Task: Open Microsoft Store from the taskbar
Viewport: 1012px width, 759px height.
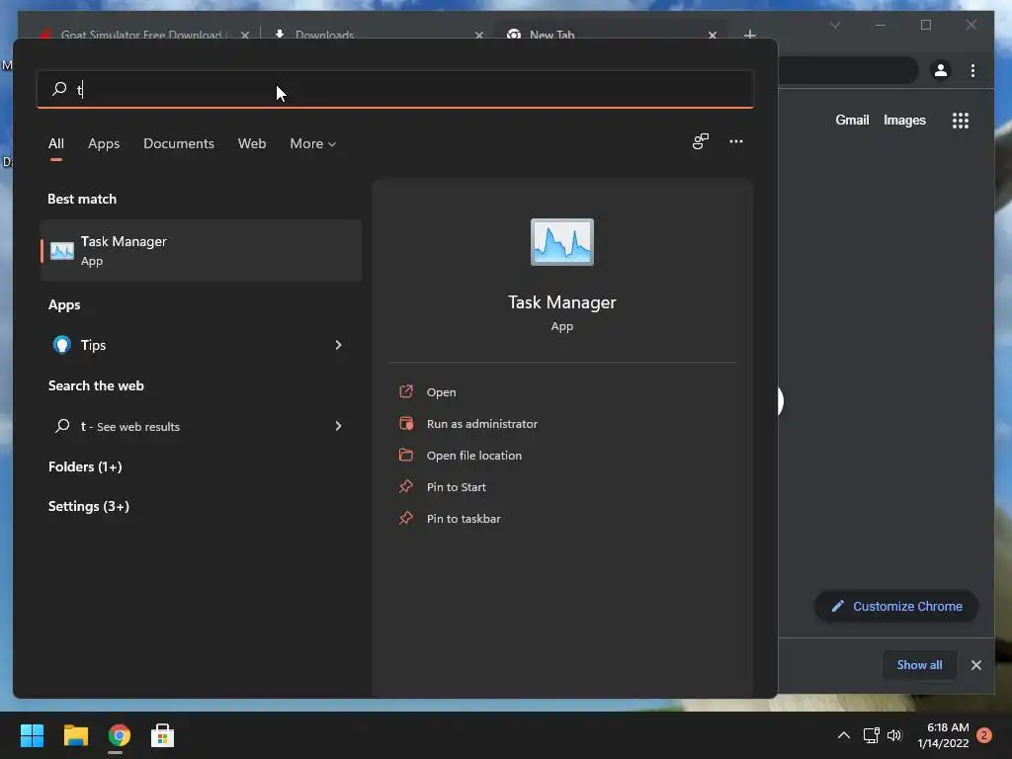Action: coord(163,735)
